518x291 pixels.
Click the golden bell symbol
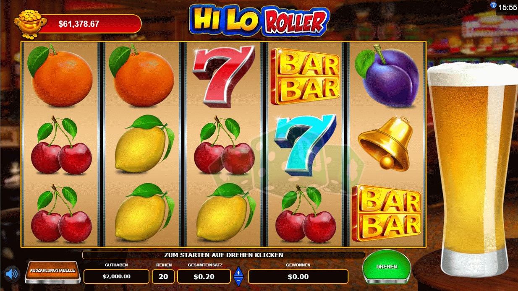[386, 144]
